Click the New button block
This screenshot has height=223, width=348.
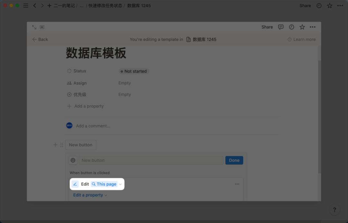pos(81,145)
